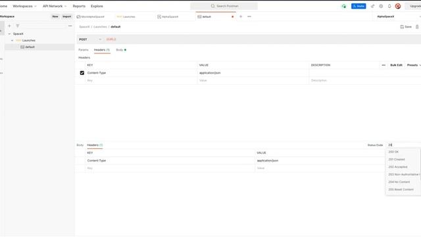The image size is (421, 237).
Task: Choose 202 Accepted status code
Action: coord(403,167)
